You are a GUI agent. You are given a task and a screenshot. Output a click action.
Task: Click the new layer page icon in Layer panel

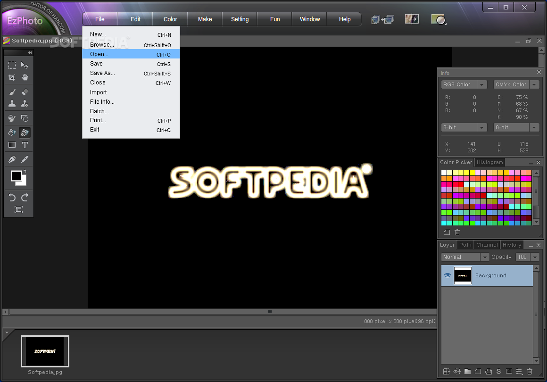(x=478, y=372)
